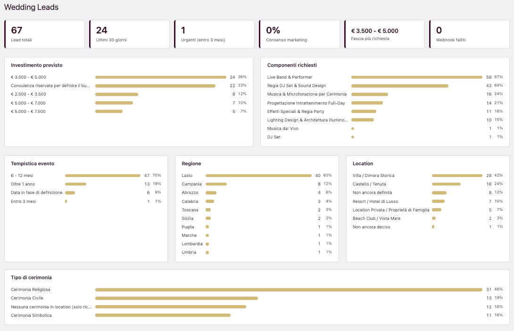
Task: Click the 'Puglia' region label
Action: click(188, 227)
